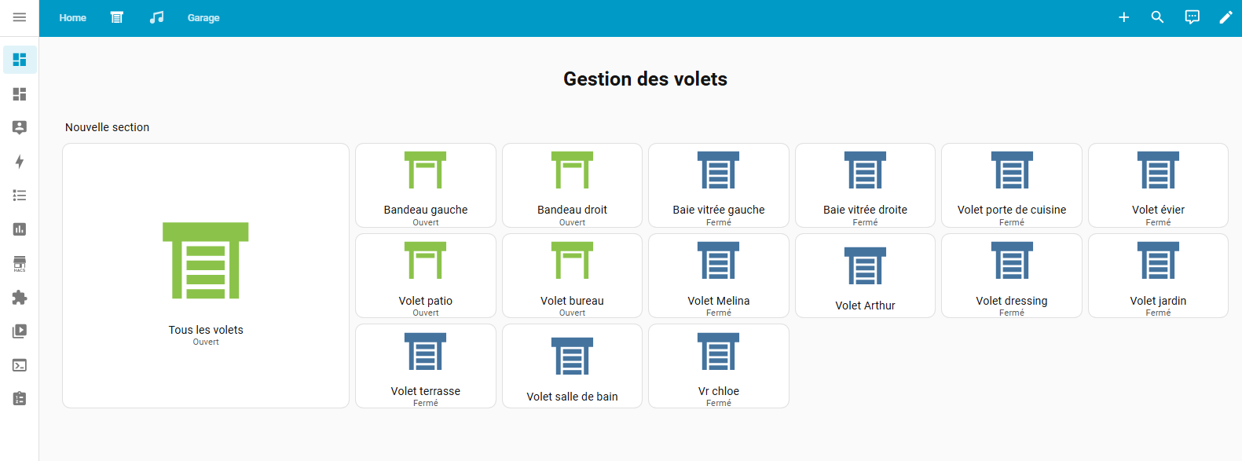
Task: Click the search magnifier icon
Action: [x=1157, y=17]
